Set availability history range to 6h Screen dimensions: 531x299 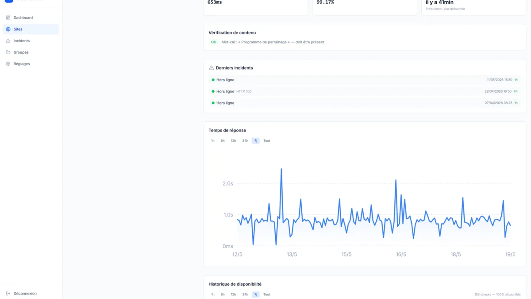click(x=223, y=295)
